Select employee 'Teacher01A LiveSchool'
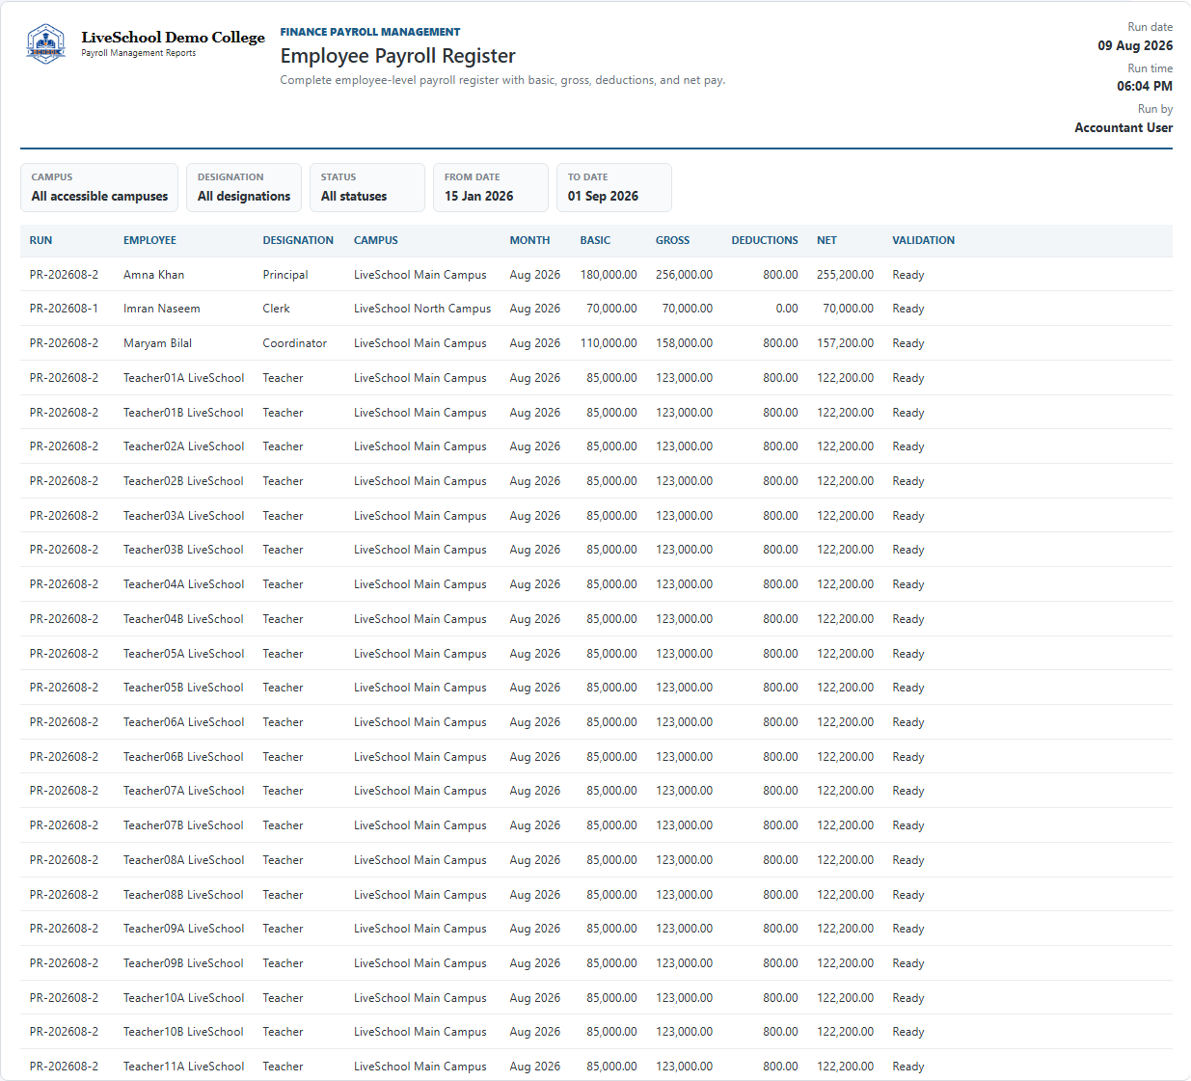Screen dimensions: 1191x1081 click(183, 378)
